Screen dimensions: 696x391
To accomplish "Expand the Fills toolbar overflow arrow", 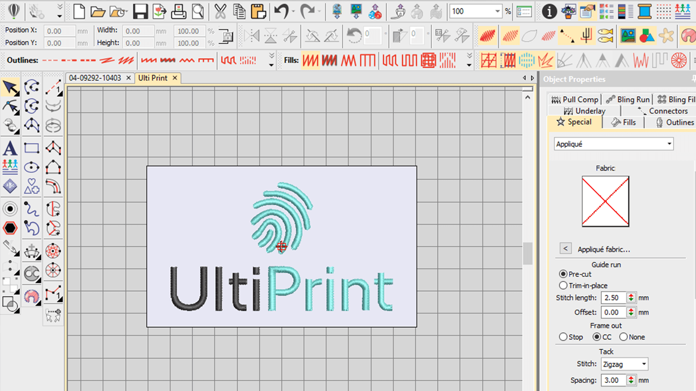I will coord(469,61).
